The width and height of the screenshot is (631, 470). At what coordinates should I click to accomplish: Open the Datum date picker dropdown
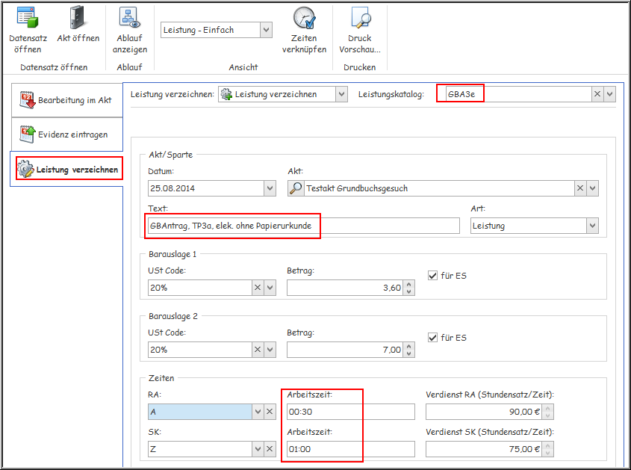pyautogui.click(x=270, y=188)
